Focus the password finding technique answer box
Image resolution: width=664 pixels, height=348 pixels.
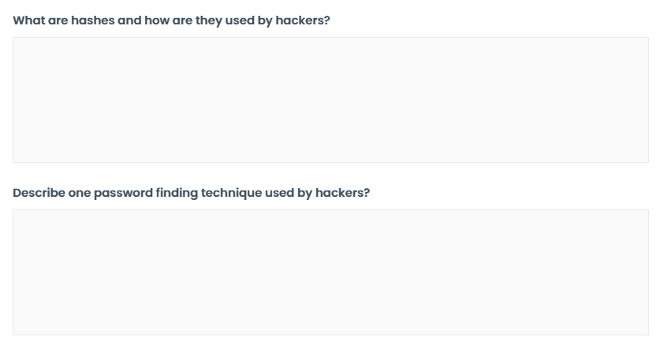330,272
